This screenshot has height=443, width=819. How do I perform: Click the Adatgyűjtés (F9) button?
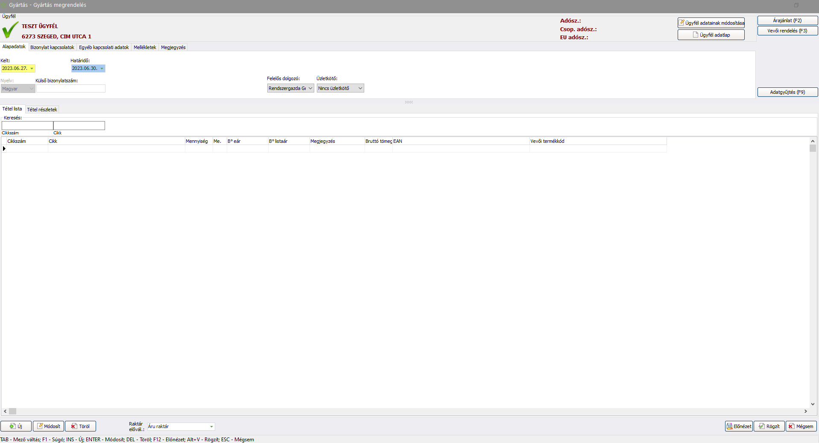point(787,92)
